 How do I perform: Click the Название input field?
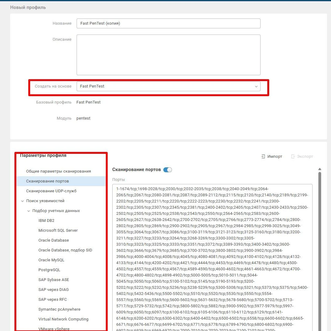click(x=169, y=23)
